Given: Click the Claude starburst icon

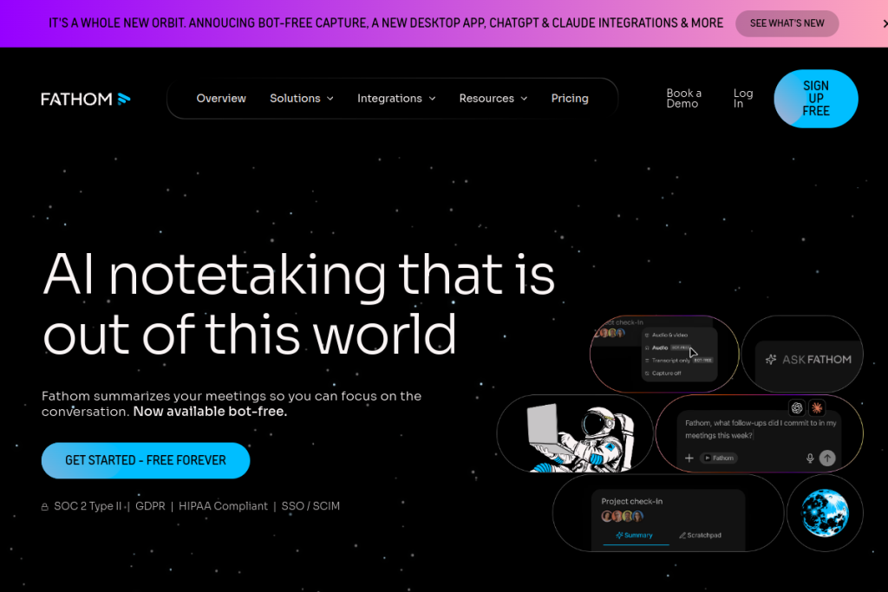Looking at the screenshot, I should [817, 407].
